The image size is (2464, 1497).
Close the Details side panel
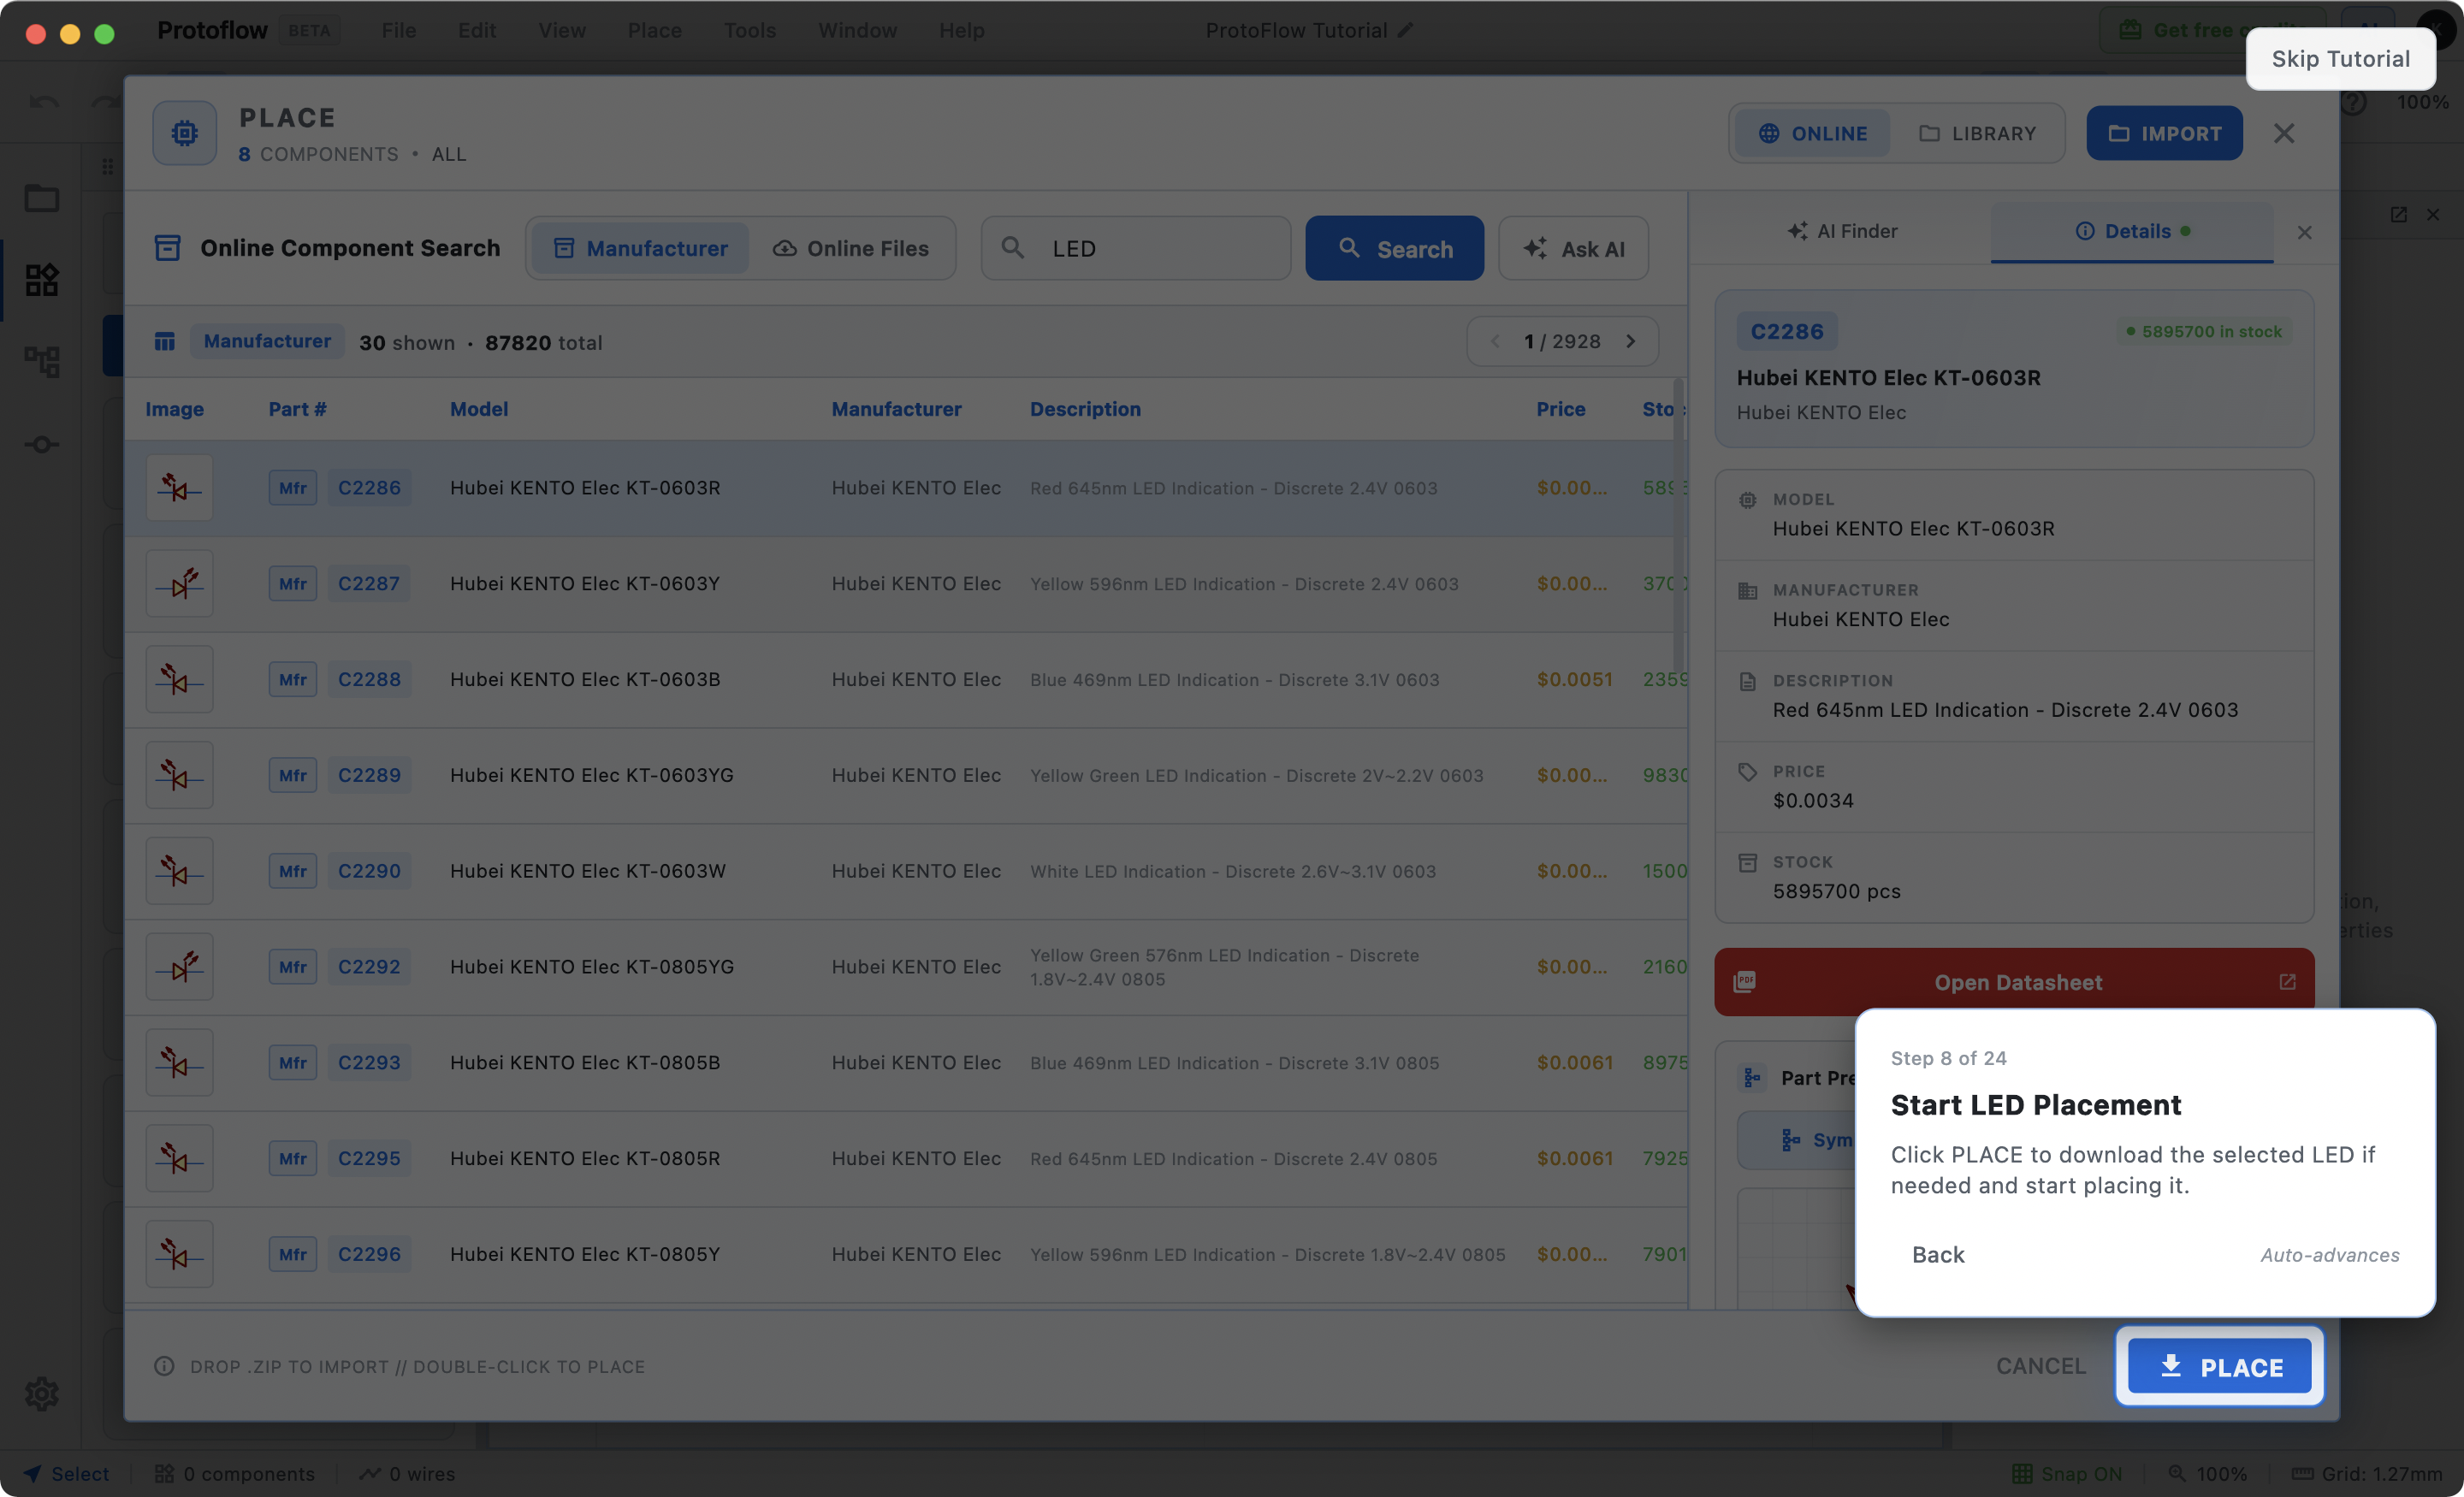click(x=2304, y=232)
